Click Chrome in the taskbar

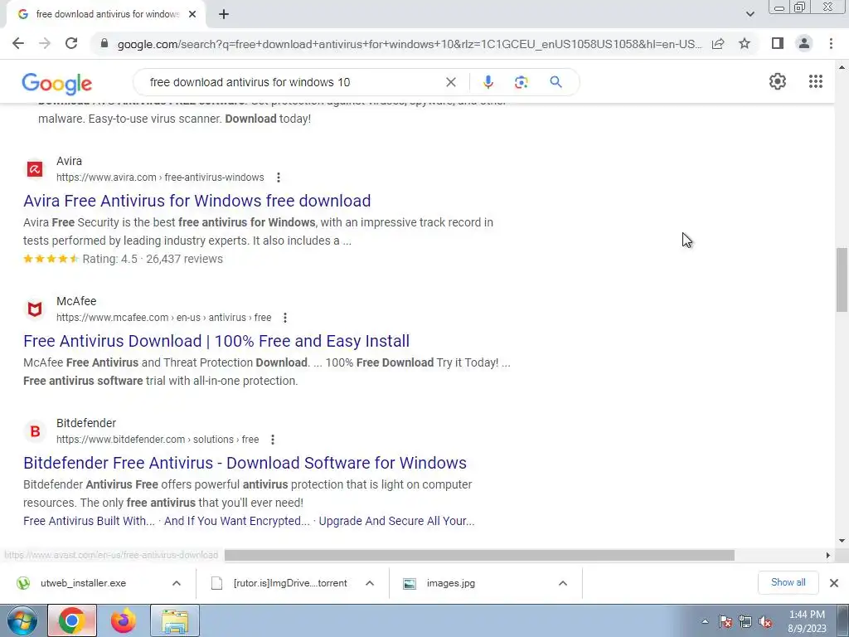[72, 620]
